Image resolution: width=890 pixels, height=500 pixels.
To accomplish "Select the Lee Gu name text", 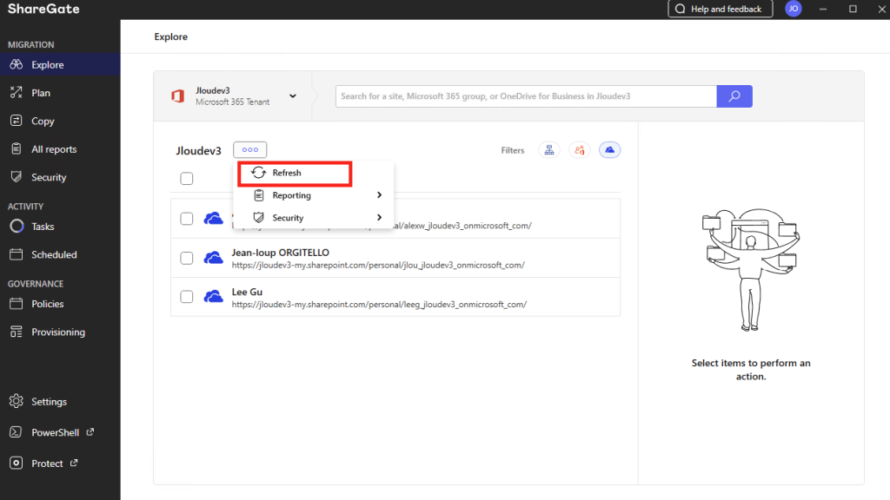I will [247, 292].
